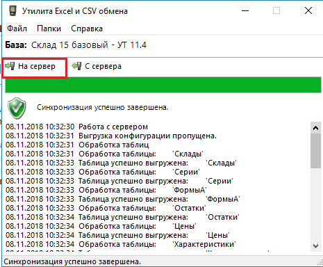Viewport: 323px width, 267px height.
Task: Select log line 'Обработка таблицы: Остатки'
Action: 106,208
